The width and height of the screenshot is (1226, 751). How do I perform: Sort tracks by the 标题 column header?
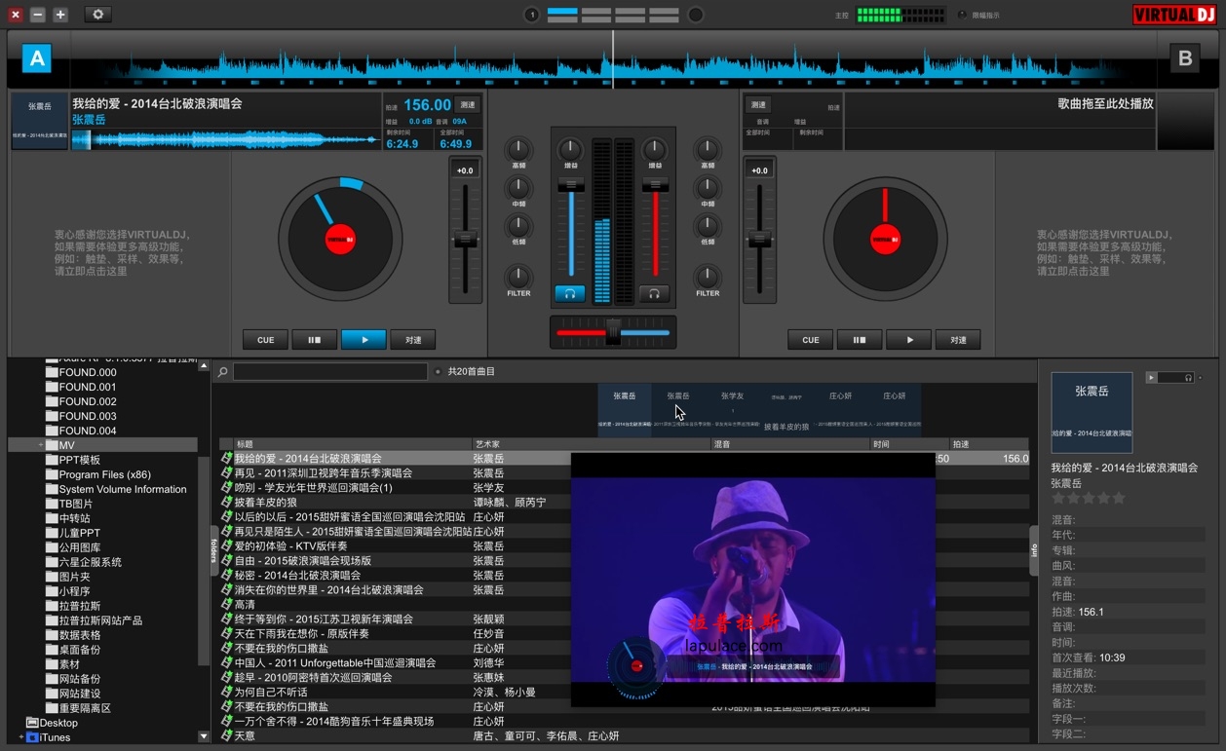246,444
